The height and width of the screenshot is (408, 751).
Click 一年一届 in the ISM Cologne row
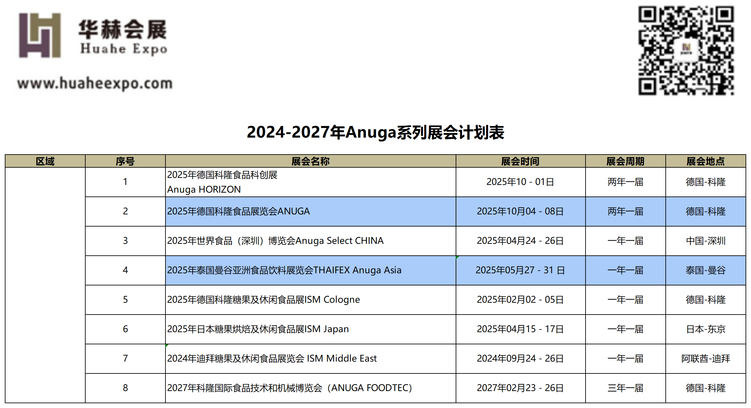click(x=626, y=300)
